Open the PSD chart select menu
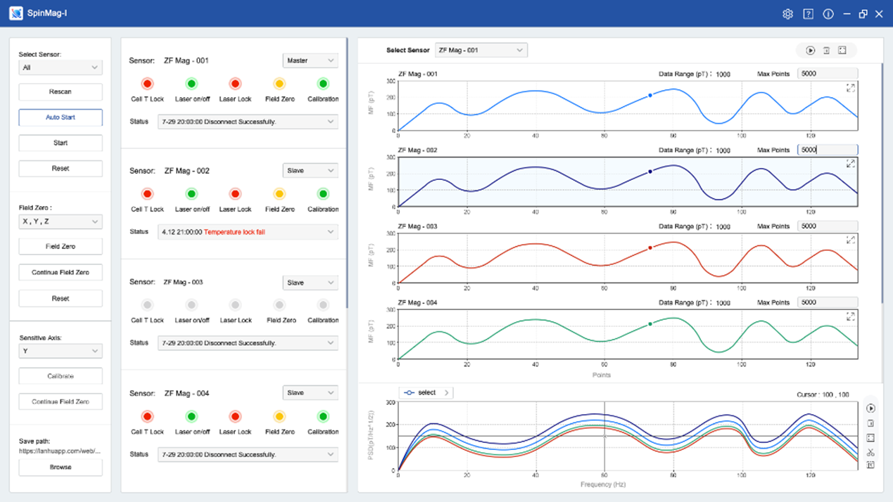 pyautogui.click(x=427, y=393)
